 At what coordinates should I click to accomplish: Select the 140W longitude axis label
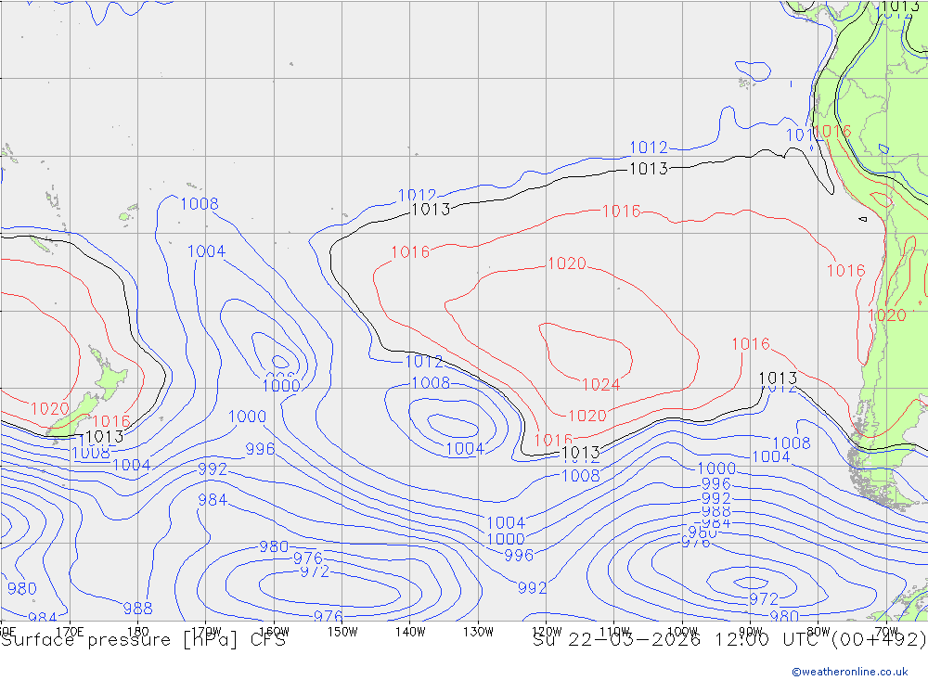(x=410, y=632)
